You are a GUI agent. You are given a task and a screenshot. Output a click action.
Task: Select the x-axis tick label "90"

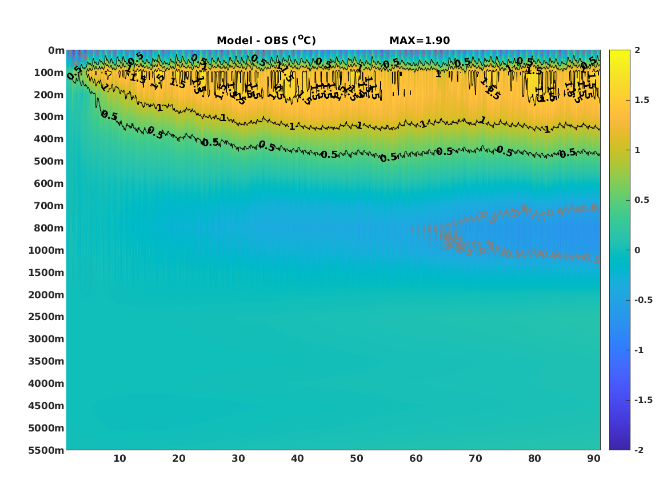pyautogui.click(x=594, y=458)
